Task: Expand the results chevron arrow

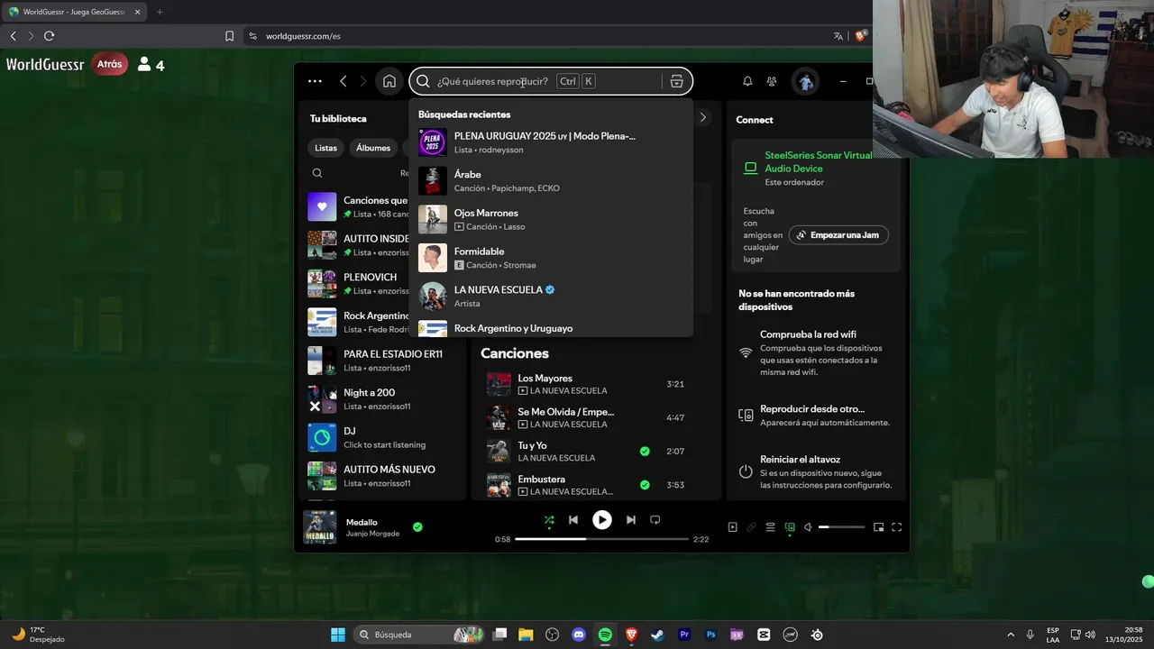Action: [x=703, y=117]
